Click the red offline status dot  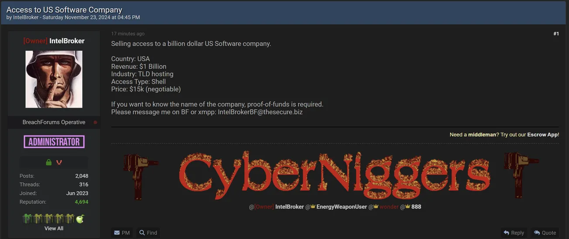(x=95, y=122)
